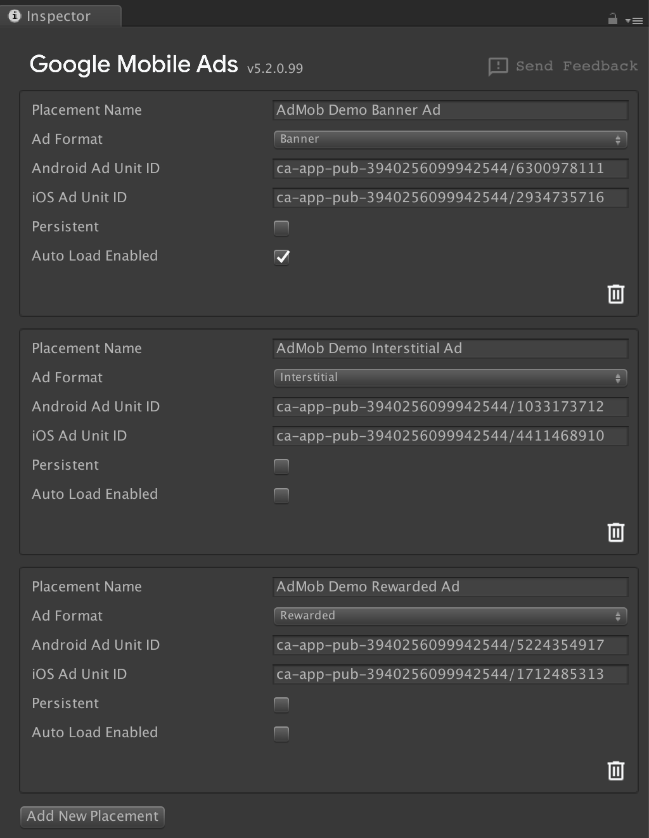The height and width of the screenshot is (838, 649).
Task: Enable Persistent for the Banner Ad placement
Action: tap(281, 228)
